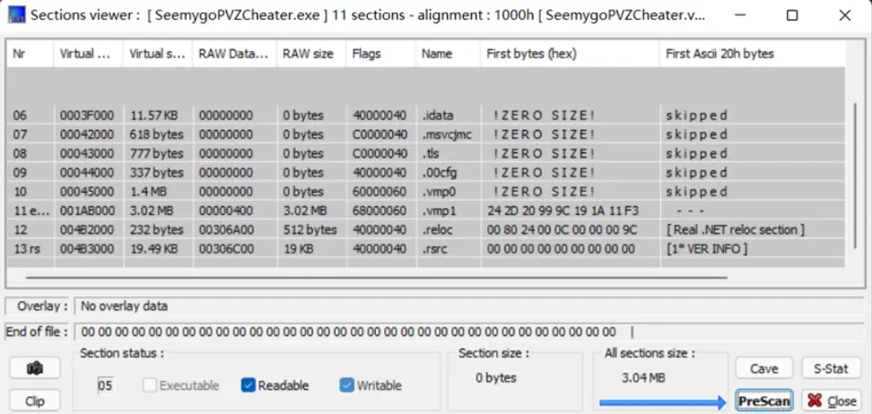Sort by the Nr column header

pyautogui.click(x=30, y=54)
